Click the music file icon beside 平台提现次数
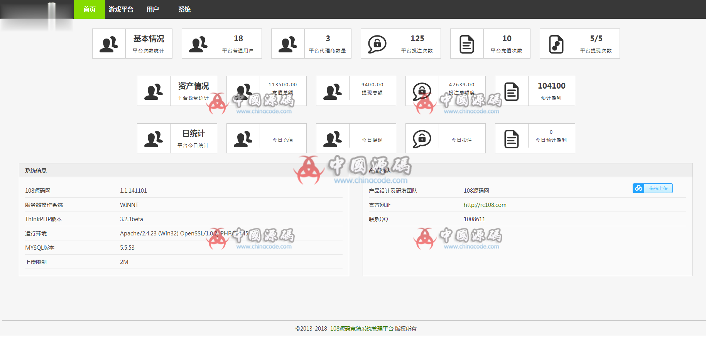This screenshot has height=351, width=706. [x=556, y=44]
